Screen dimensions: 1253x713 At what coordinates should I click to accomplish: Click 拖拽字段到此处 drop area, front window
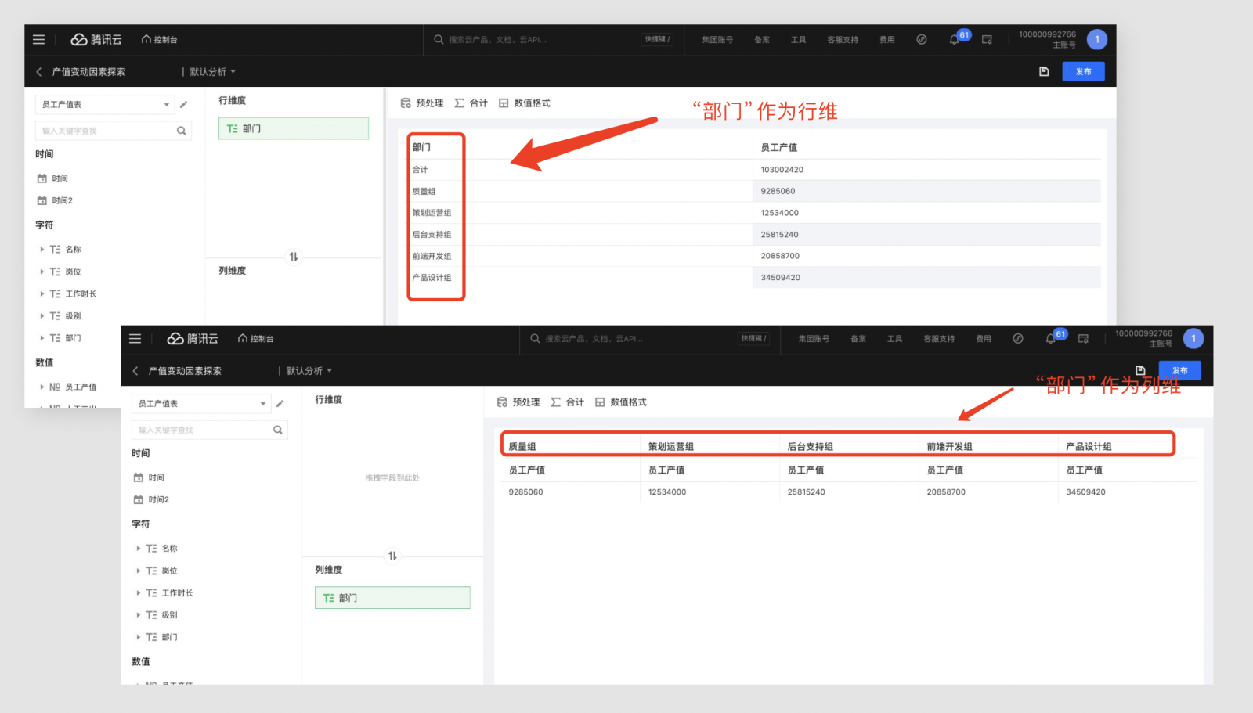[392, 477]
